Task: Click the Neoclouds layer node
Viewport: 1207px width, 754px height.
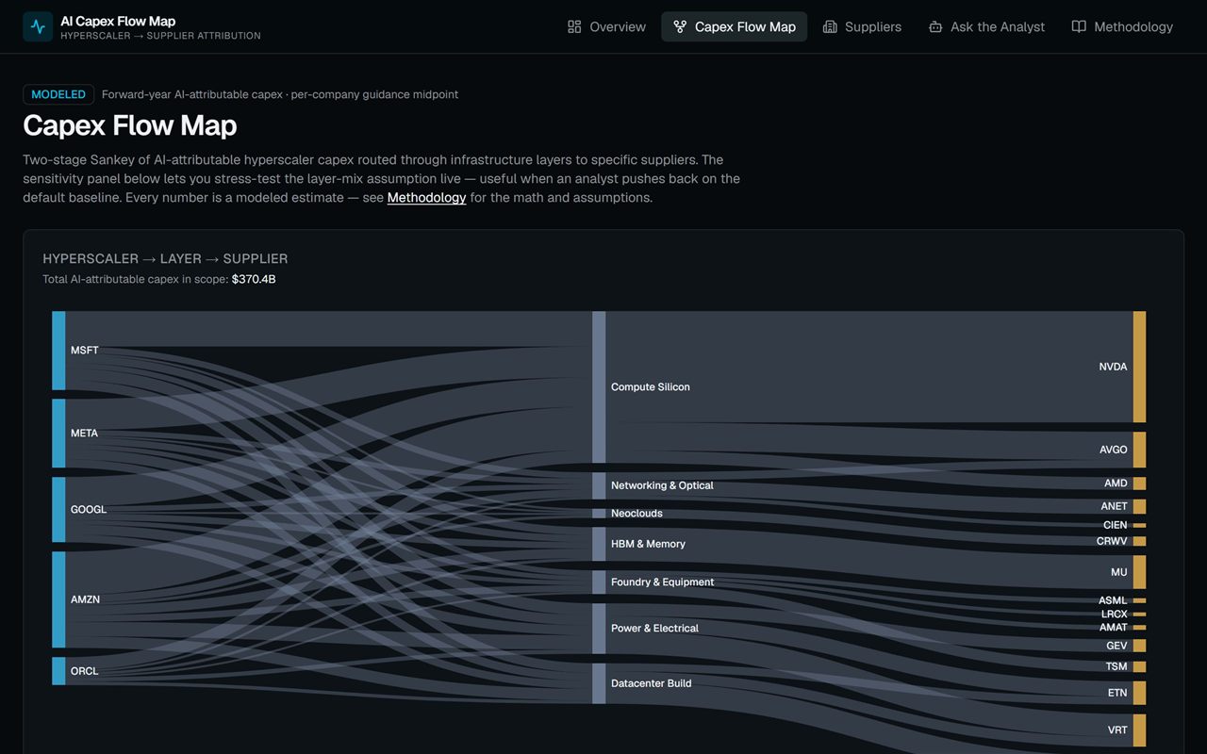Action: 599,514
